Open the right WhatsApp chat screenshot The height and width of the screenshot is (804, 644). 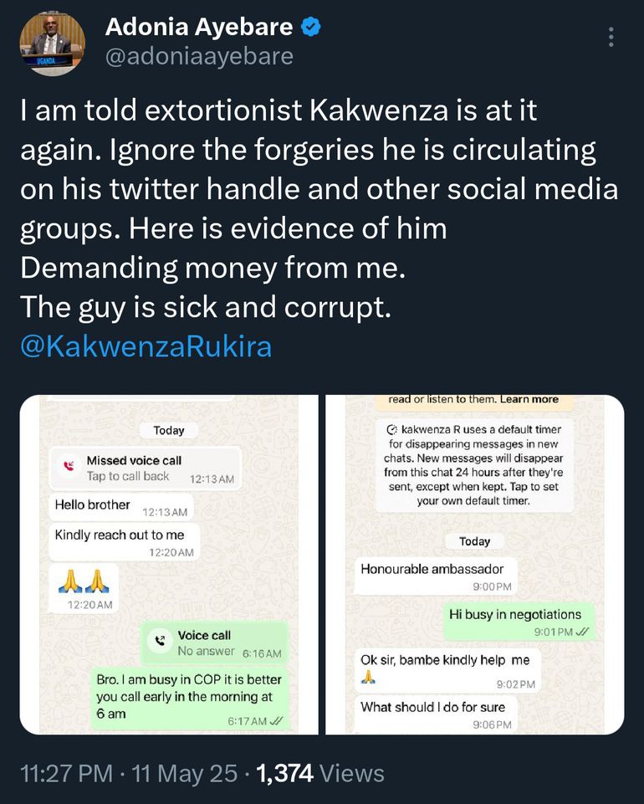[474, 565]
